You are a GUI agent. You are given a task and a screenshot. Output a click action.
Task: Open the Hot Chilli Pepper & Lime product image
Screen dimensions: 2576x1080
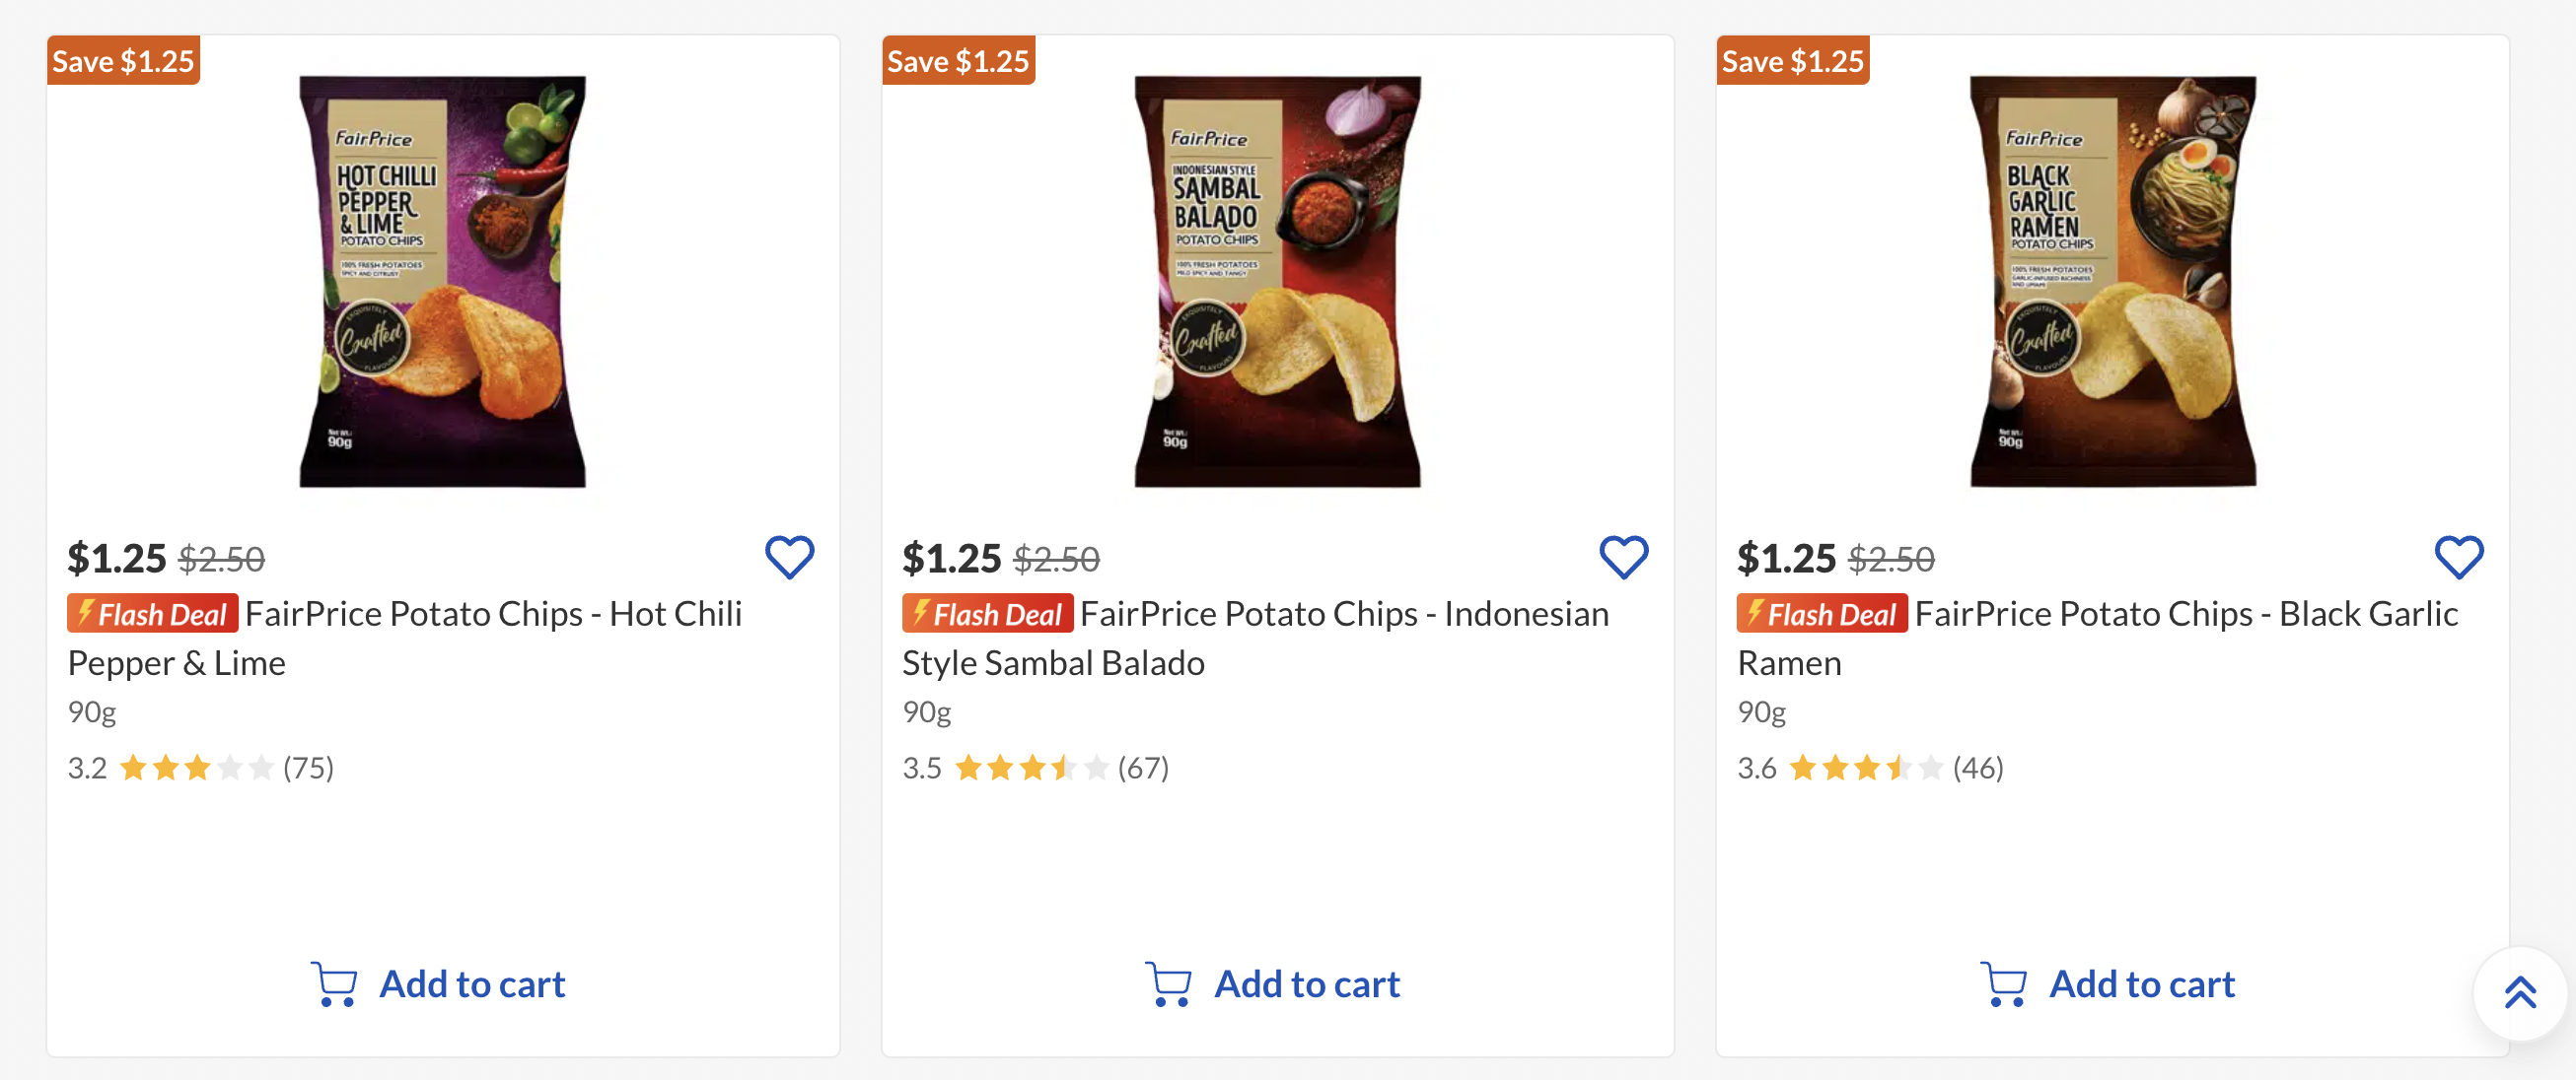(x=443, y=282)
